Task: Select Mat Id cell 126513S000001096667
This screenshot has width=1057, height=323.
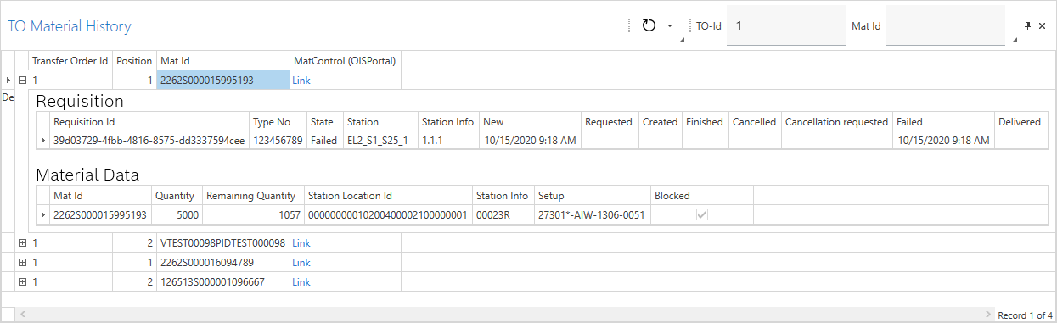Action: [223, 281]
